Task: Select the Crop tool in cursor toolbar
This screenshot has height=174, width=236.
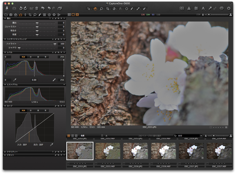Action: (108, 9)
